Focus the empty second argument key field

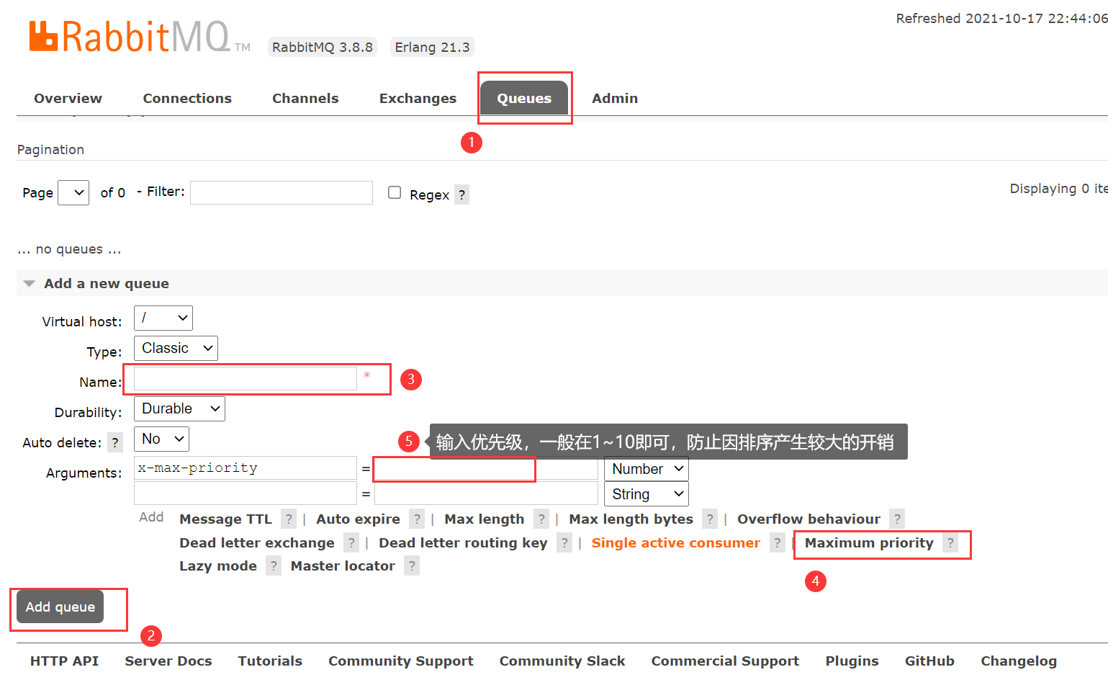pos(246,493)
